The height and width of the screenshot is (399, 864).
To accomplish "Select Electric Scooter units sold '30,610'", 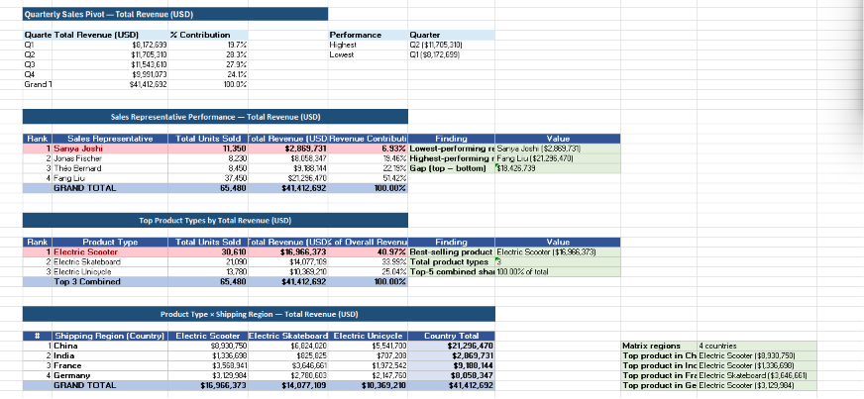I will [x=208, y=252].
